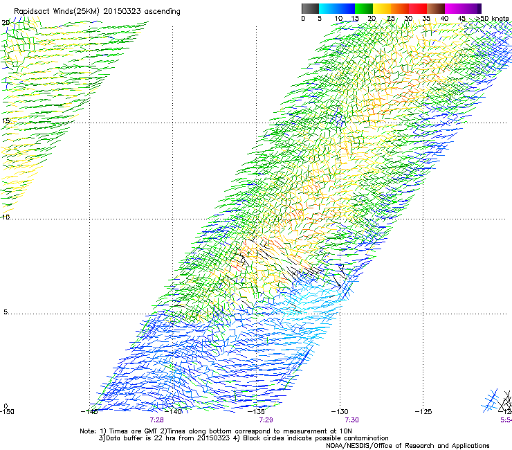Click the yellow 20-25 knots legend swatch
Screen dimensions: 512x450
pyautogui.click(x=382, y=8)
